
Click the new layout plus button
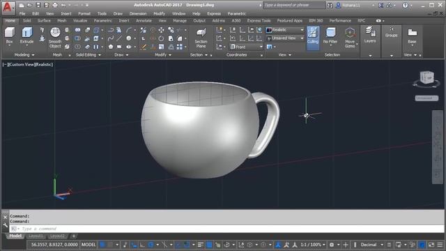[74, 236]
